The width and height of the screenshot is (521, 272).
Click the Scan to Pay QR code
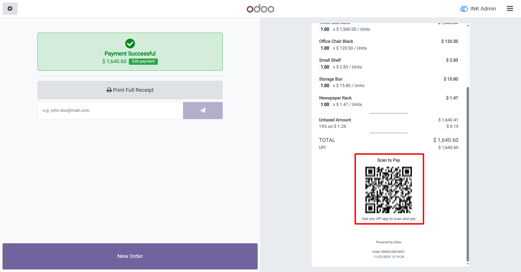388,190
